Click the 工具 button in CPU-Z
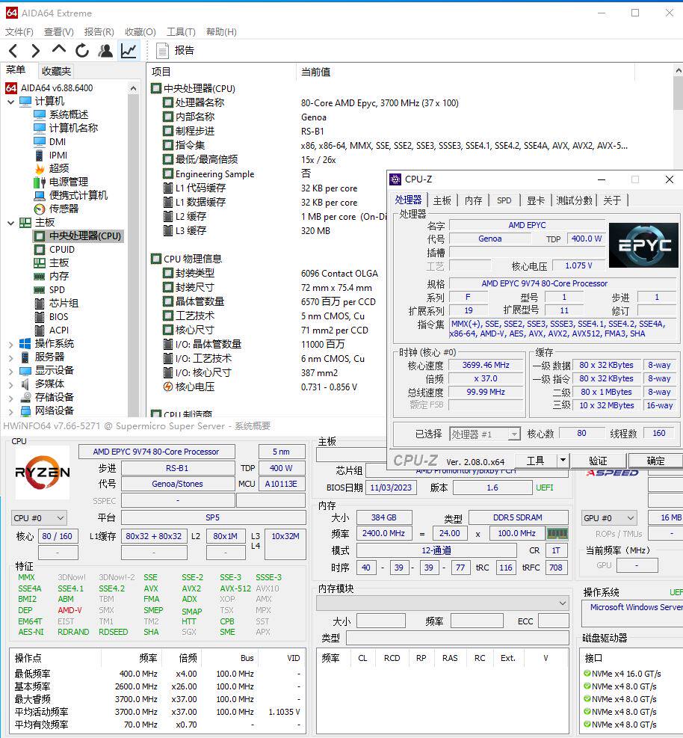 point(535,461)
